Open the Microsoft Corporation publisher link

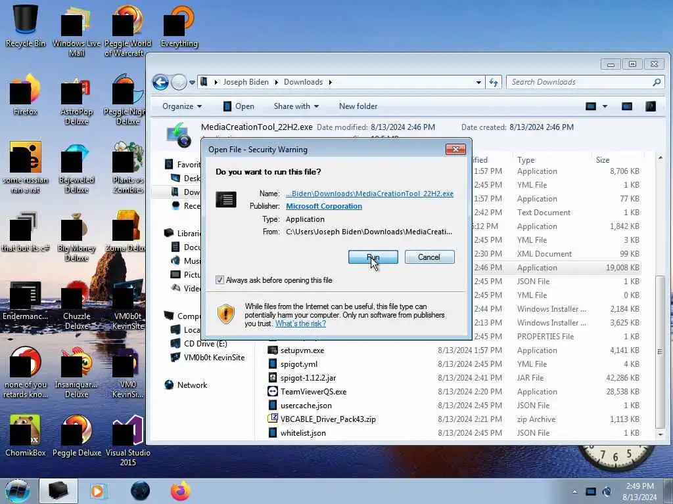click(x=324, y=206)
